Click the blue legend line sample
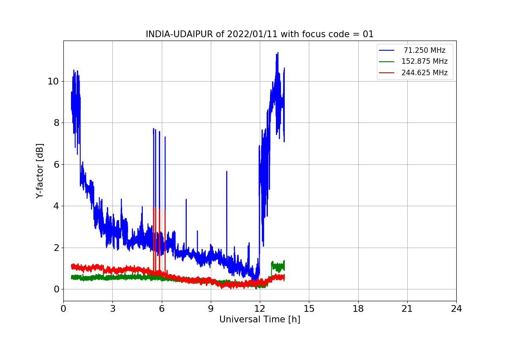This screenshot has width=507, height=338. click(387, 50)
